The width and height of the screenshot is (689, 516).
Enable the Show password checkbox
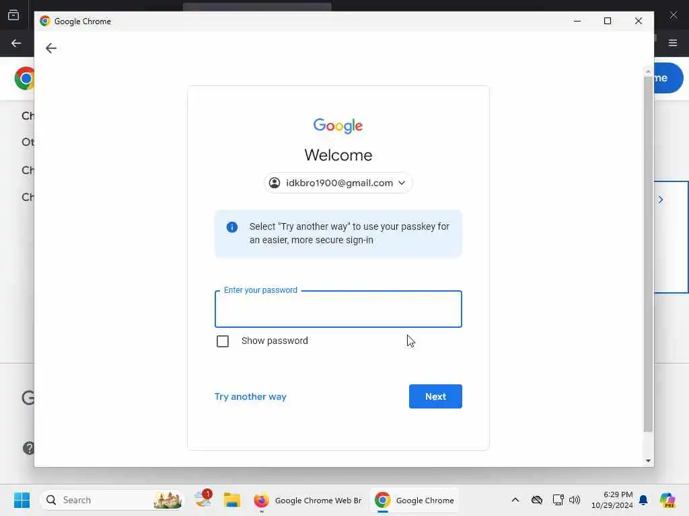click(x=223, y=341)
